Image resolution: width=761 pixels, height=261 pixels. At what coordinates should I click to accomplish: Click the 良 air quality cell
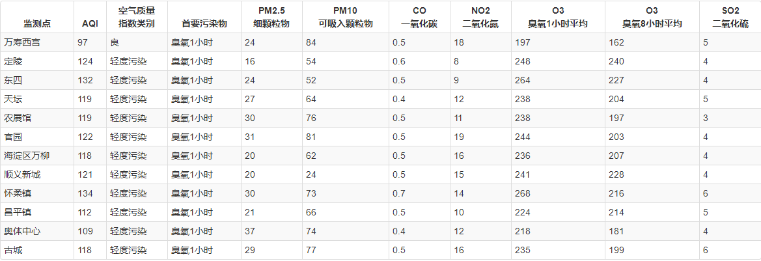(115, 42)
